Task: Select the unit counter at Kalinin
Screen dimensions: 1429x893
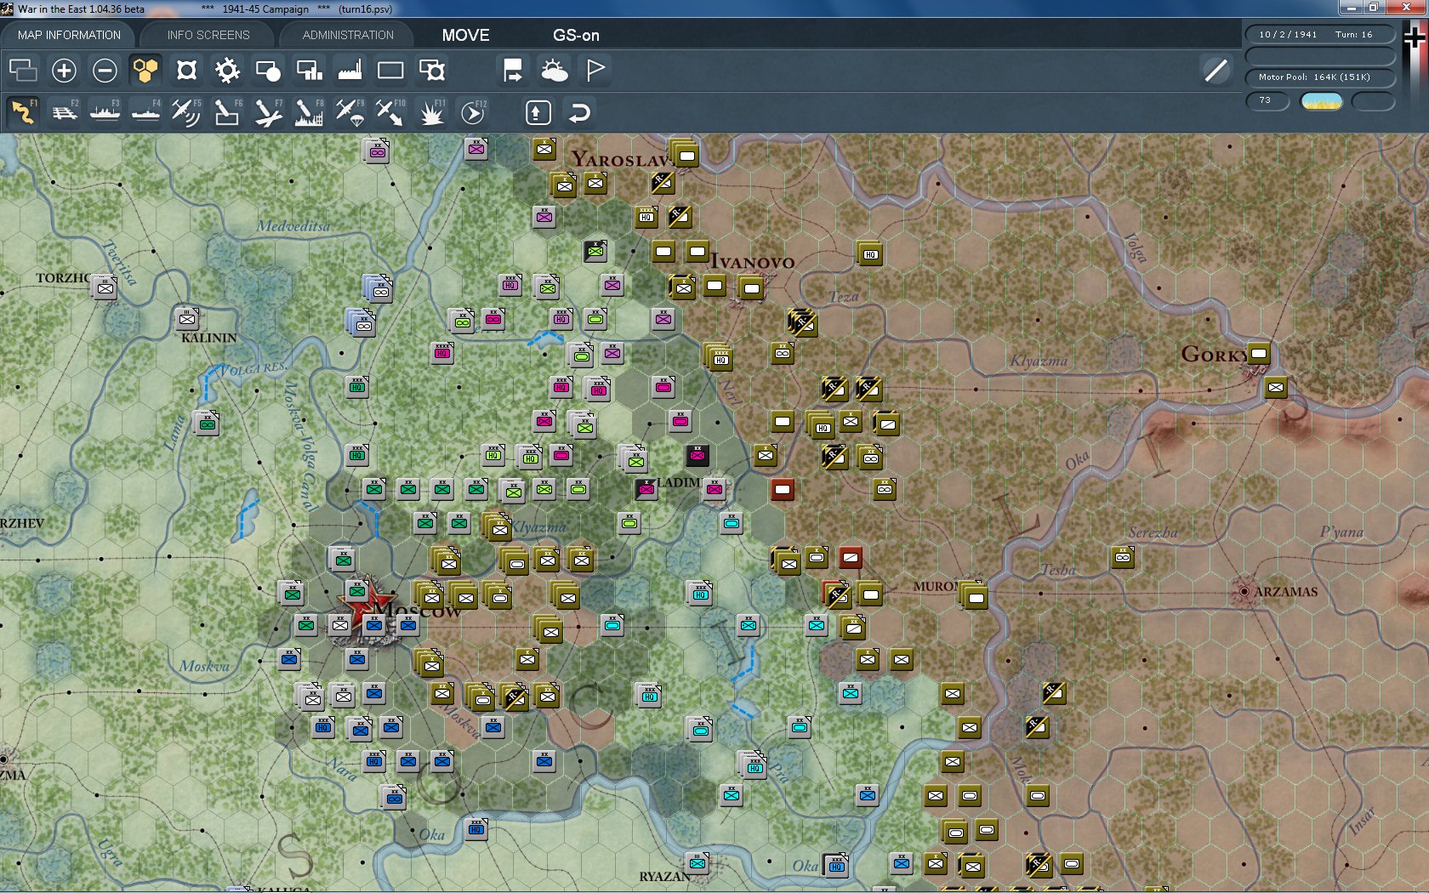Action: 187,319
